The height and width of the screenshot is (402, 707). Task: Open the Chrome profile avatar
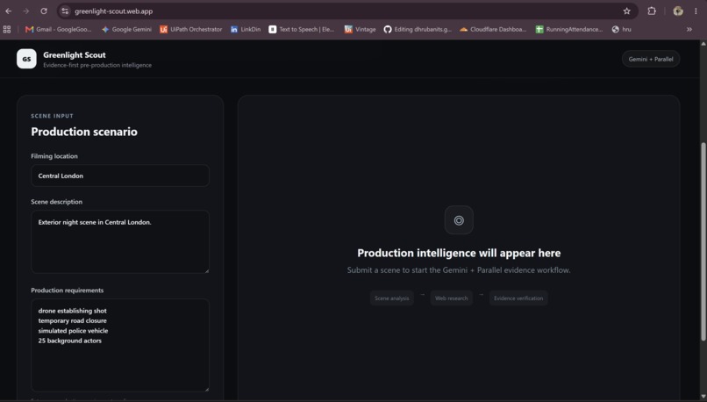pyautogui.click(x=678, y=11)
